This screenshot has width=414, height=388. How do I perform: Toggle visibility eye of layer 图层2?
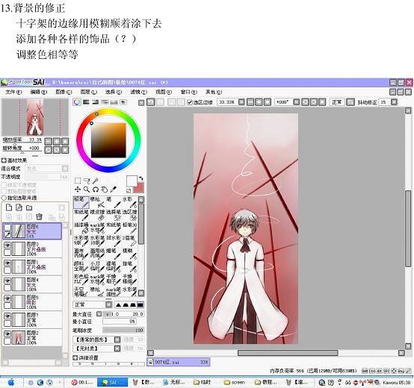pyautogui.click(x=7, y=334)
